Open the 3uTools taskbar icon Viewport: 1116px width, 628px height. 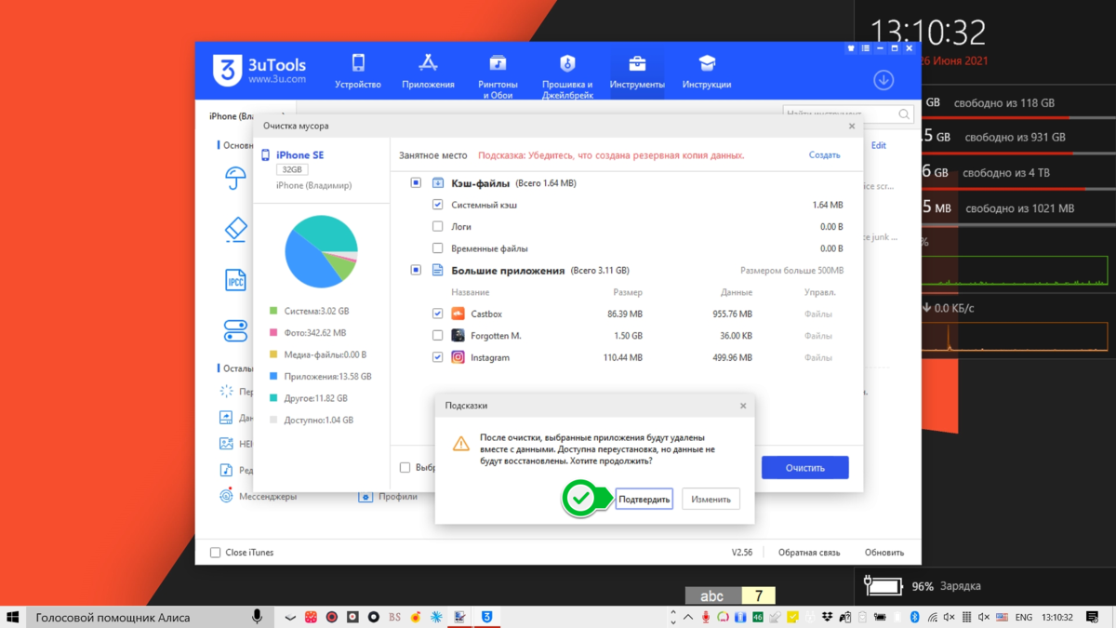(x=486, y=617)
